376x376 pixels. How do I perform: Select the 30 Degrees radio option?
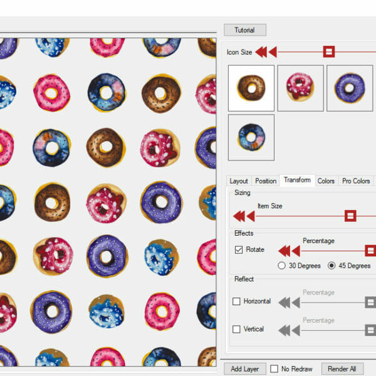coord(281,266)
